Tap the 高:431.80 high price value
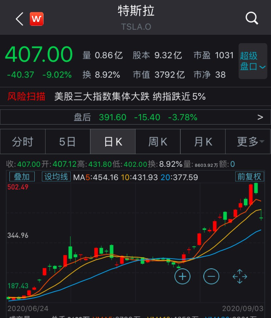 [94, 164]
